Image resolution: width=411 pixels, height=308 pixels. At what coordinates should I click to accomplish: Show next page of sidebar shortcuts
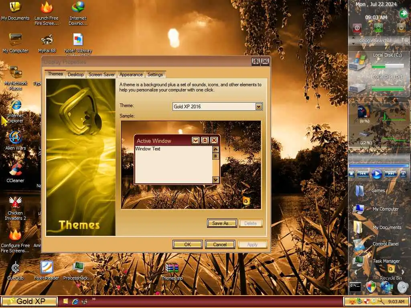403,272
